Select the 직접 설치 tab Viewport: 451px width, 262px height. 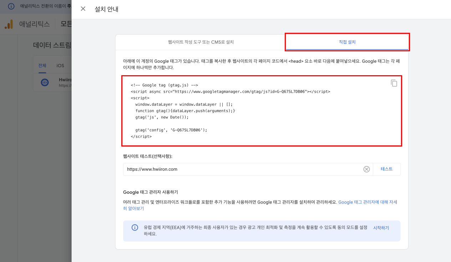347,42
